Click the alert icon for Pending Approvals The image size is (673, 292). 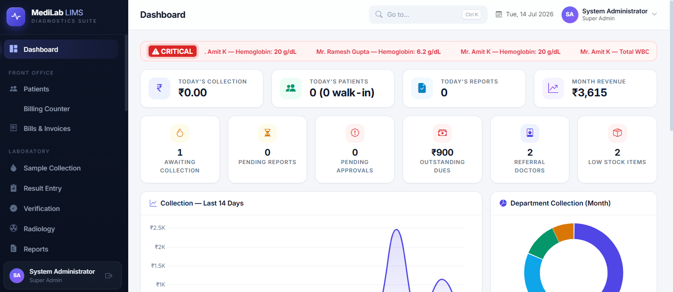pos(355,133)
